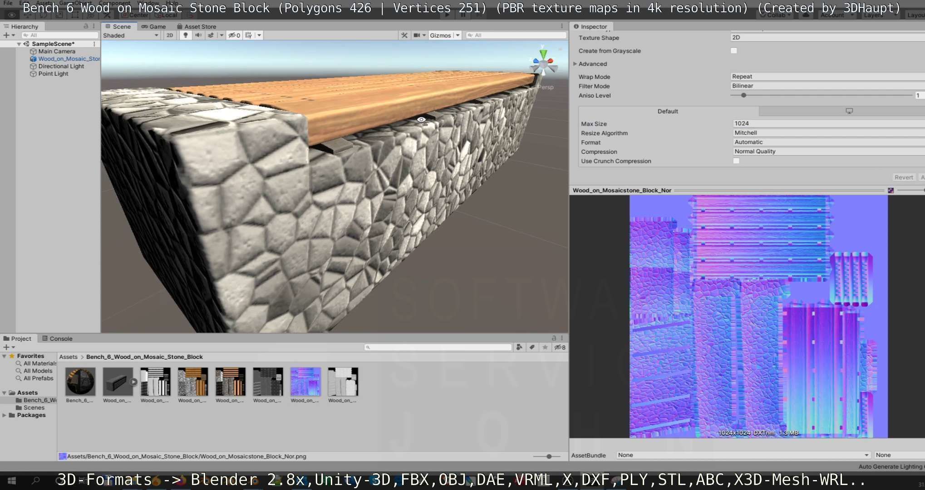Image resolution: width=925 pixels, height=490 pixels.
Task: Click the Revert button
Action: click(x=904, y=177)
